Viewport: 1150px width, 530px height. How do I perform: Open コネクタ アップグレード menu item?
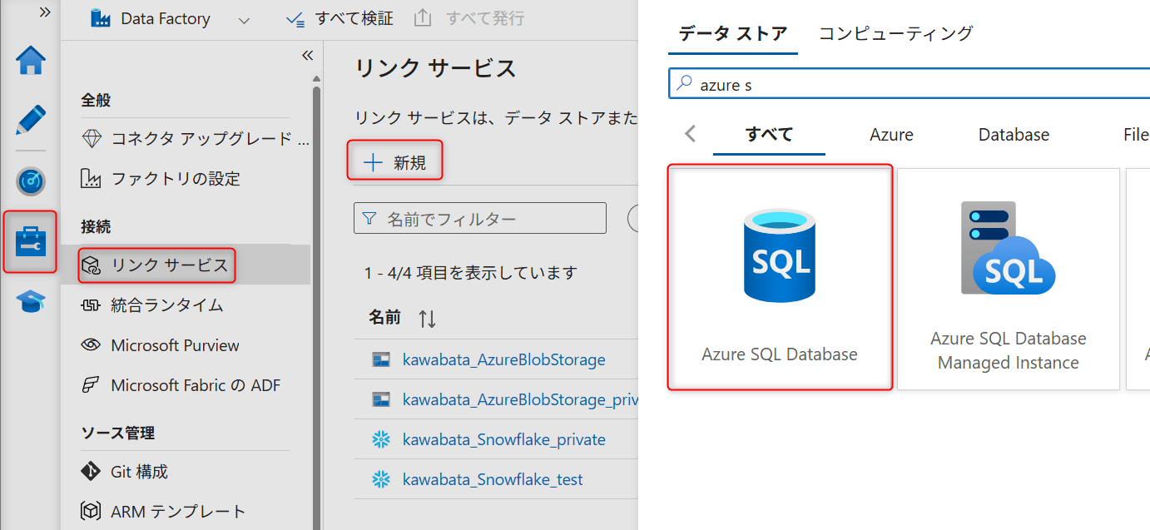[x=195, y=139]
